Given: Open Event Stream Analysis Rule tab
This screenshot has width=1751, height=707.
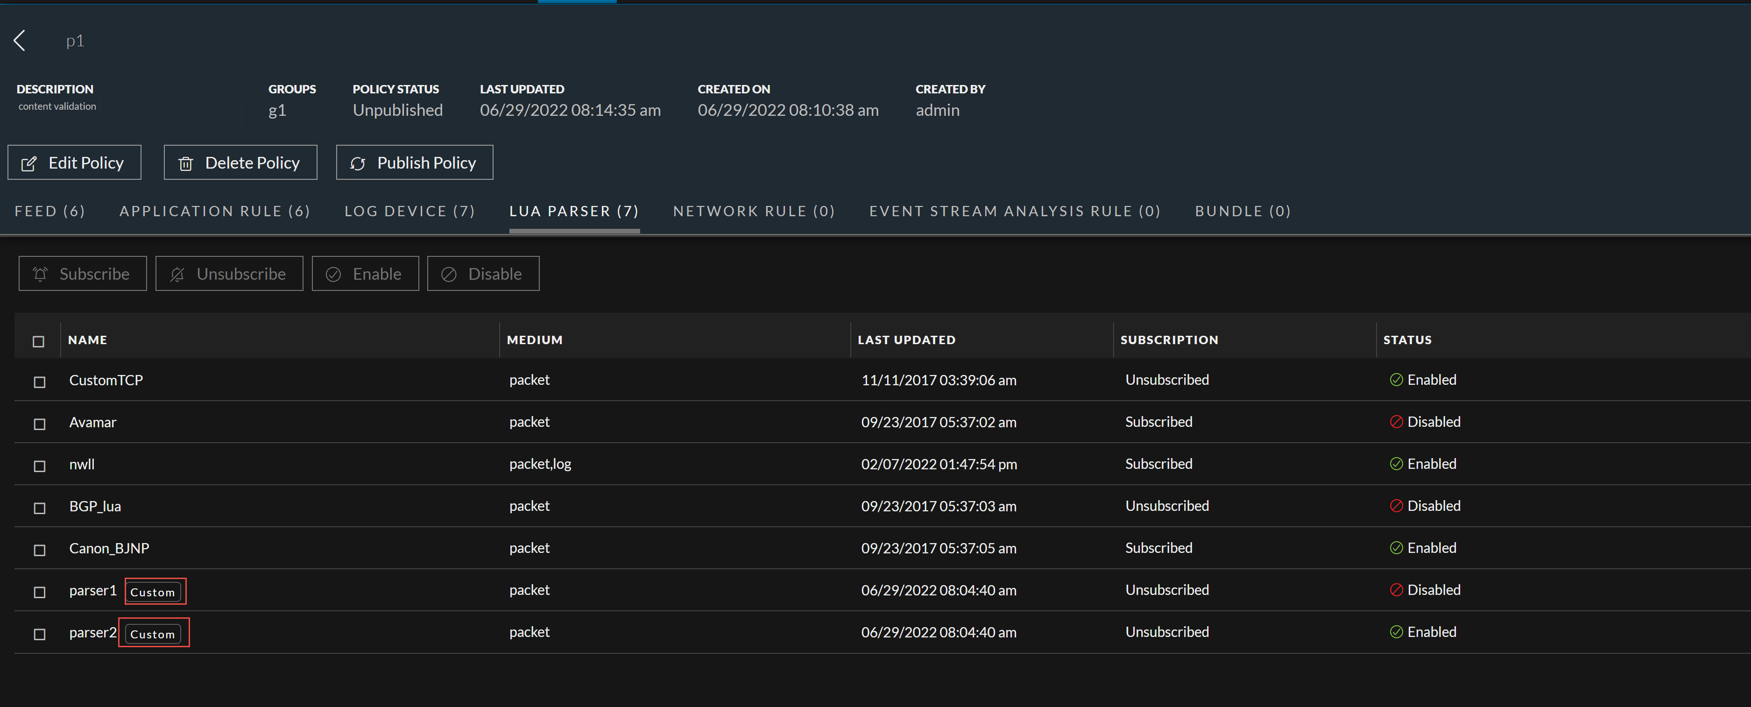Looking at the screenshot, I should click(x=1014, y=212).
